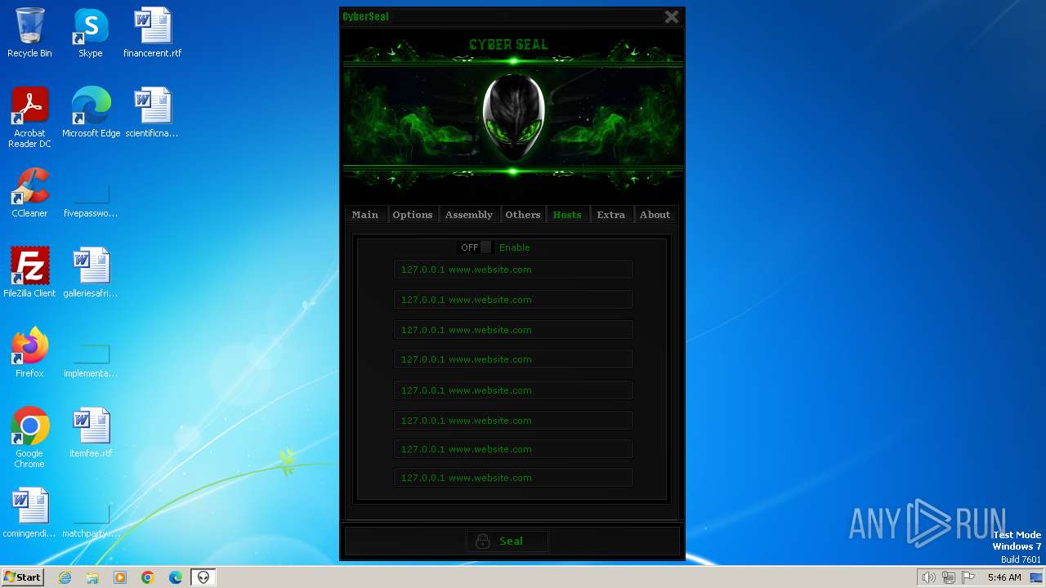Screen dimensions: 1046x588
Task: Open Edge from the taskbar
Action: (x=176, y=577)
